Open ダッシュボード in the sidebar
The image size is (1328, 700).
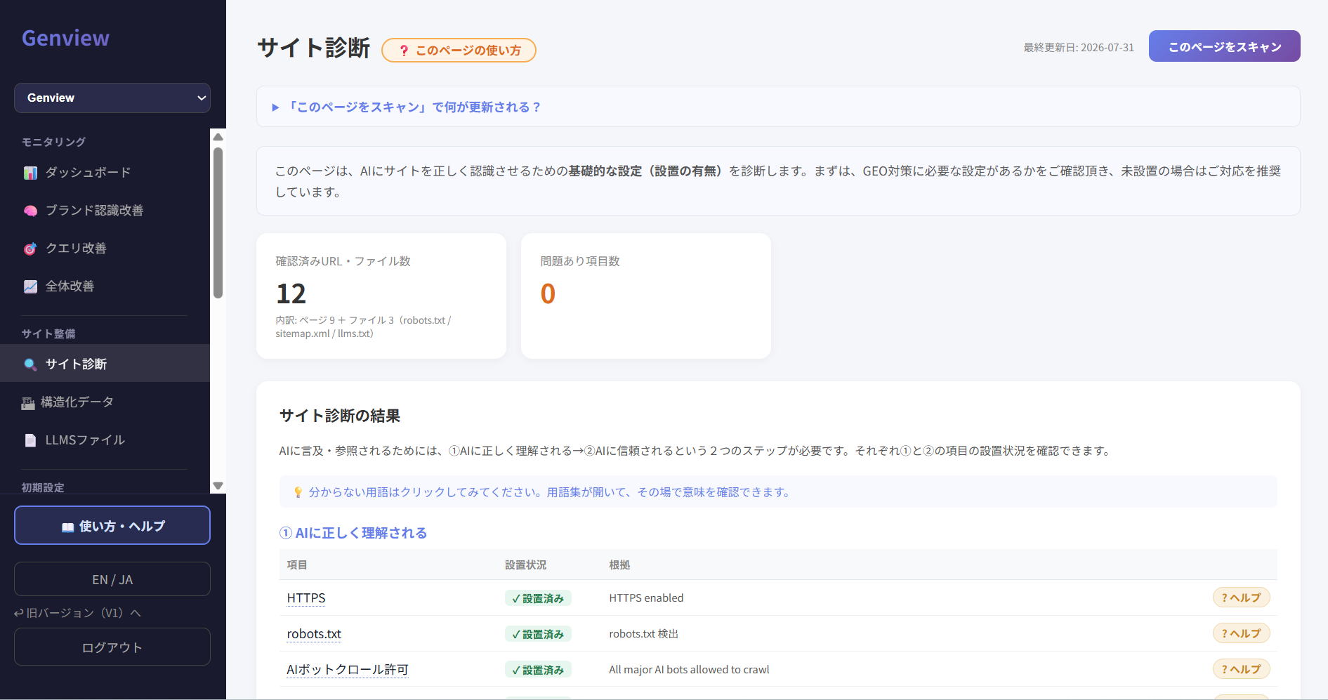(105, 173)
